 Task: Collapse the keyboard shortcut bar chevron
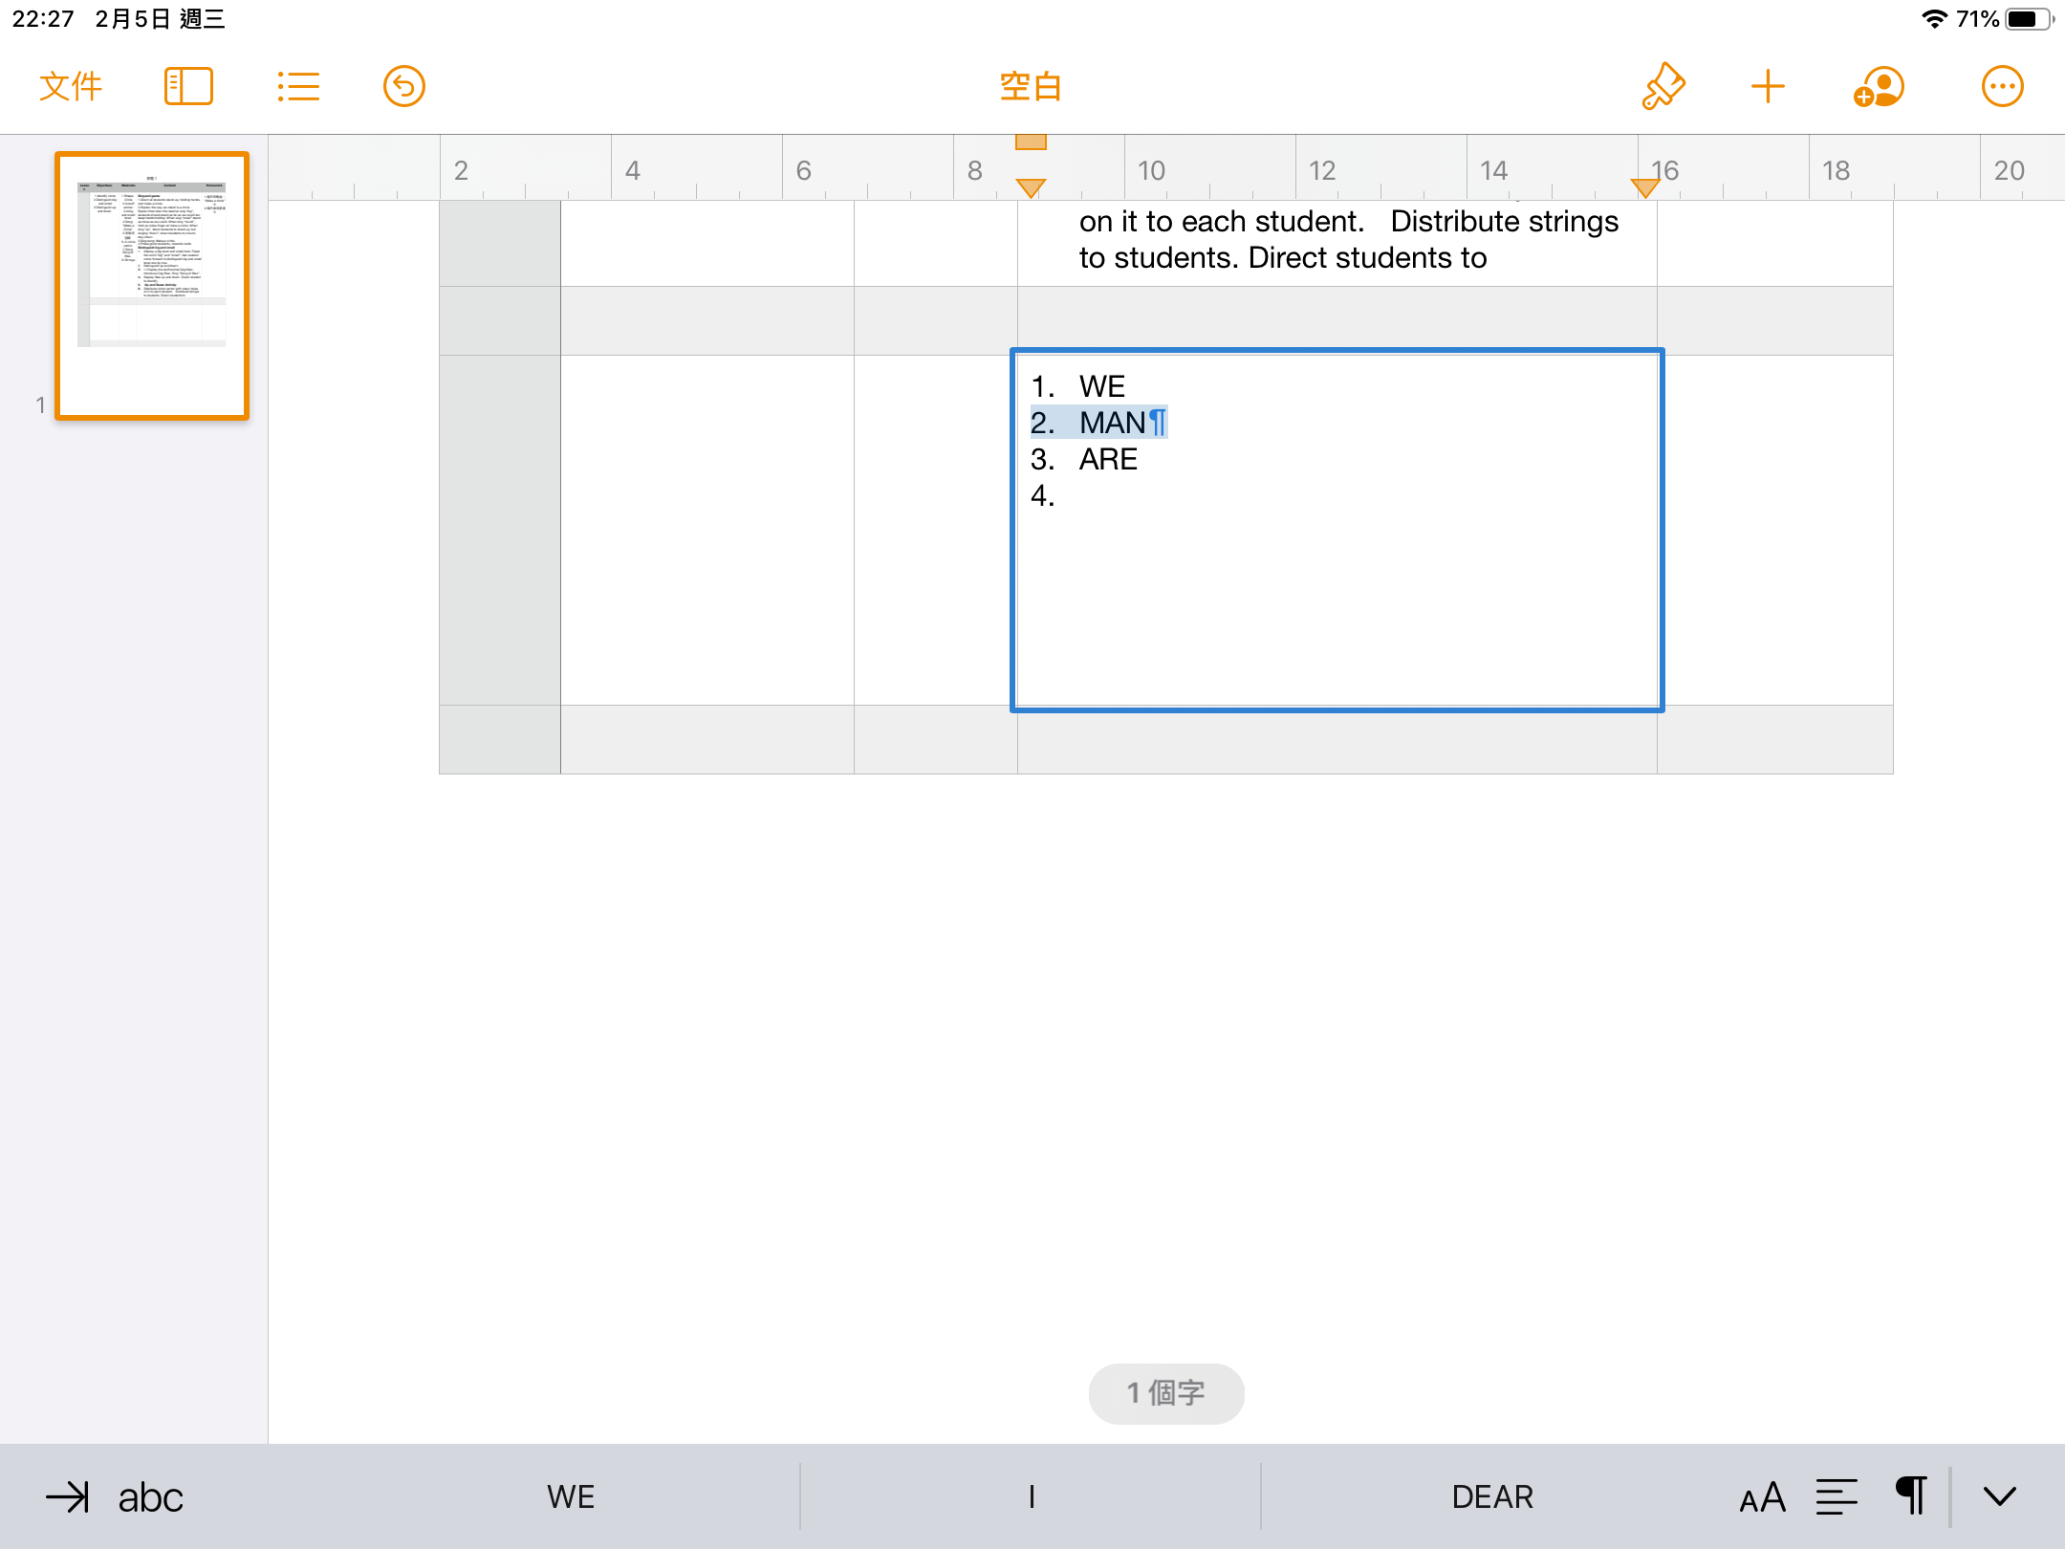pos(2000,1496)
